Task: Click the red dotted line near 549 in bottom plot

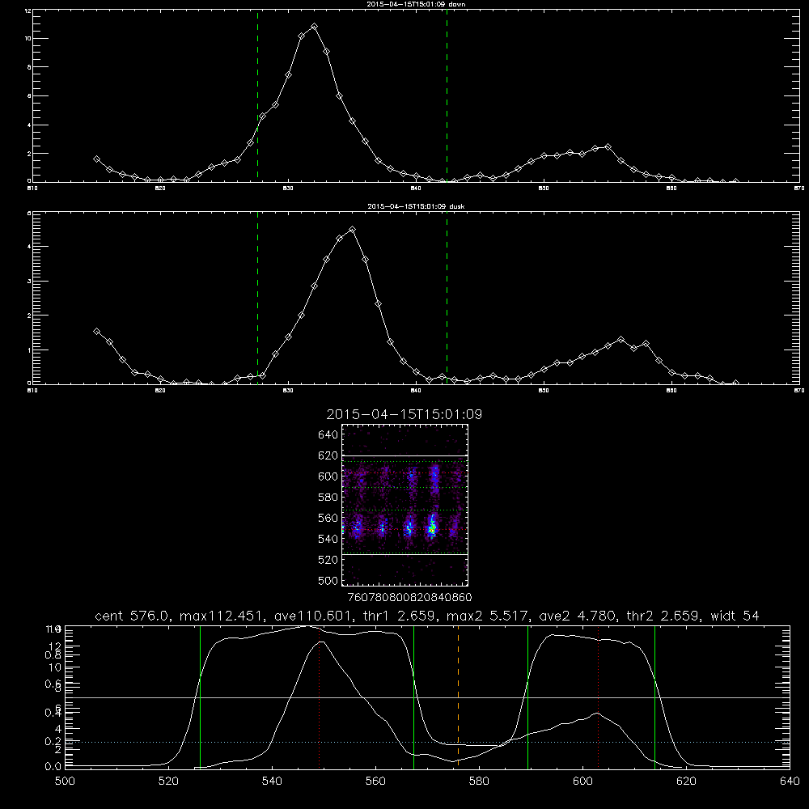Action: [320, 697]
